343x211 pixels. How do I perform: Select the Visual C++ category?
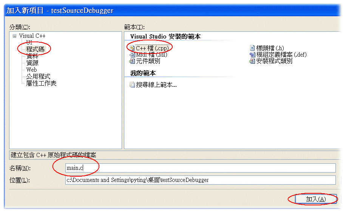32,36
